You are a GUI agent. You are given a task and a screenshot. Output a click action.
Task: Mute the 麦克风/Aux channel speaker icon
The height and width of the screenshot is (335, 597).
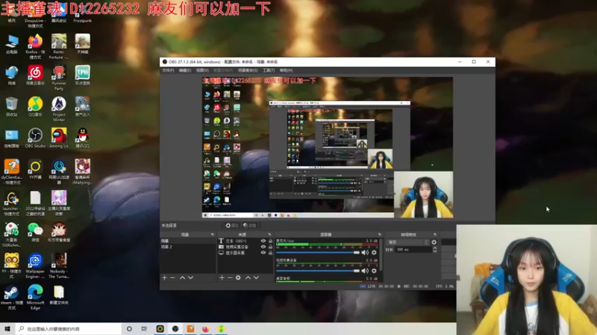coord(365,252)
